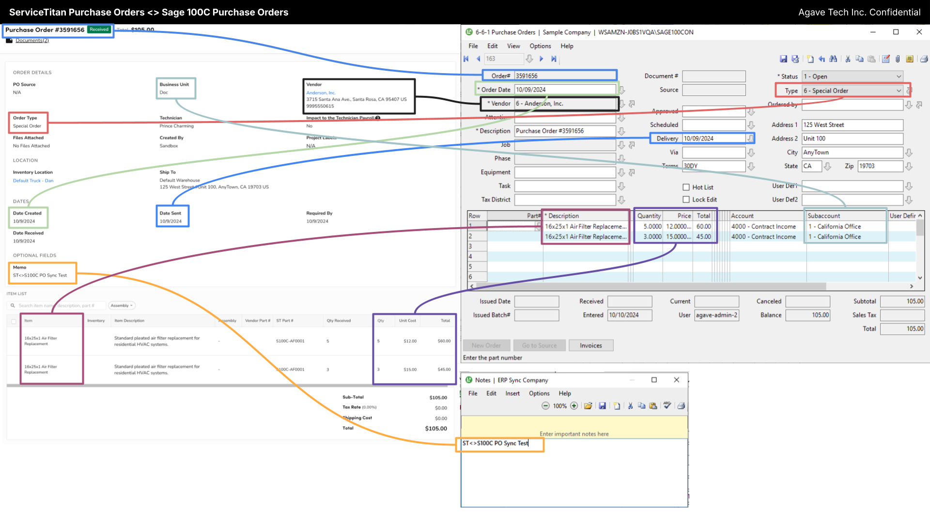Image resolution: width=930 pixels, height=523 pixels.
Task: Enable the Lock Edit checkbox
Action: pyautogui.click(x=686, y=200)
